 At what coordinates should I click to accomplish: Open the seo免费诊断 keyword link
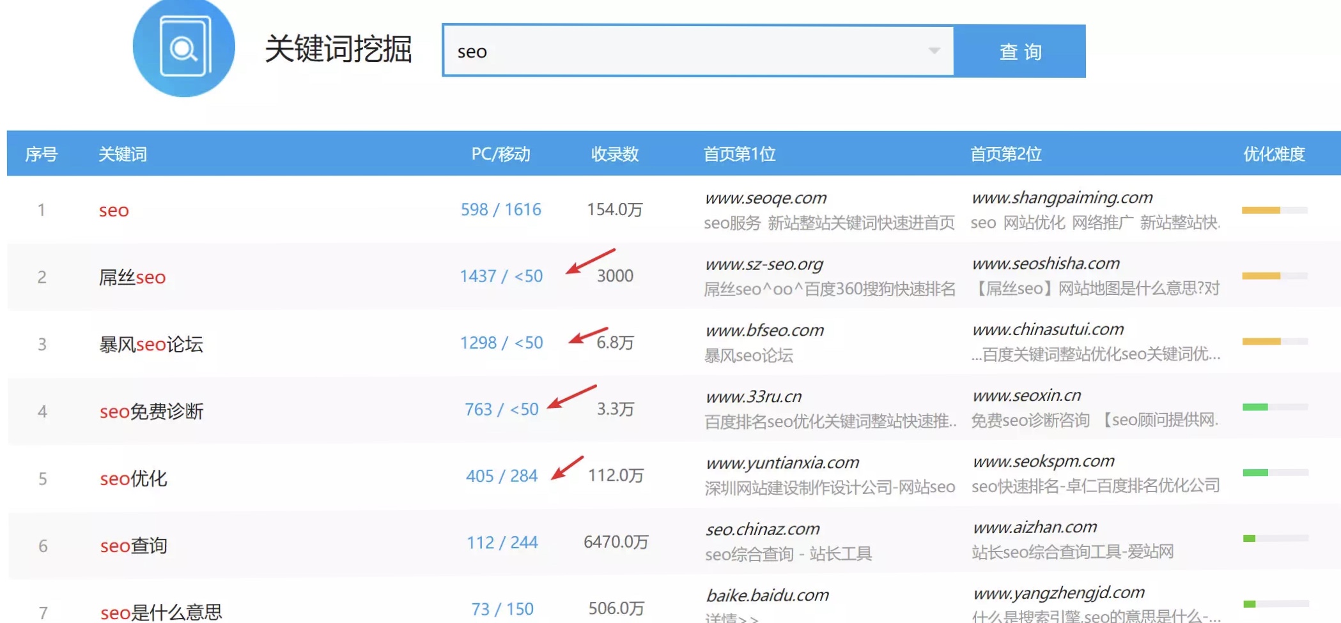pyautogui.click(x=151, y=412)
